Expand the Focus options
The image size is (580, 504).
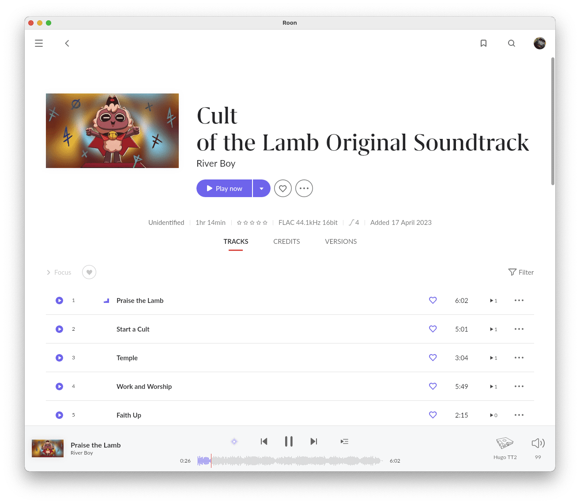[59, 273]
